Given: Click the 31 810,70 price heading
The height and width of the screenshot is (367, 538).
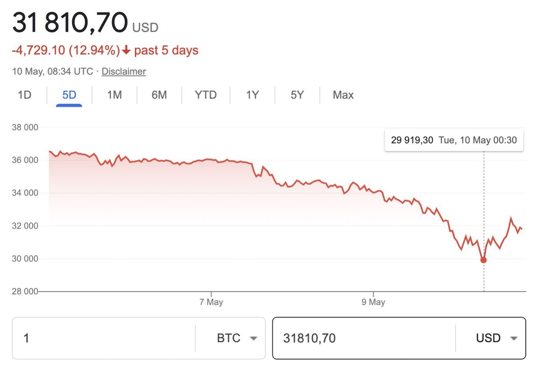Looking at the screenshot, I should pyautogui.click(x=70, y=22).
